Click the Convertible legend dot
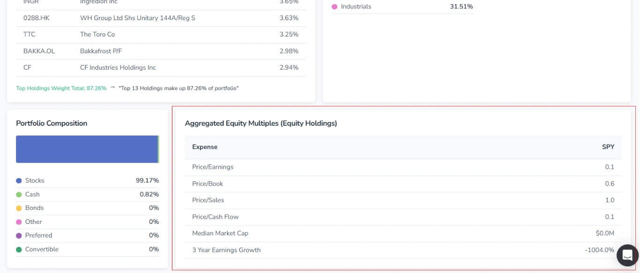Screen dimensions: 640x273 pos(19,249)
